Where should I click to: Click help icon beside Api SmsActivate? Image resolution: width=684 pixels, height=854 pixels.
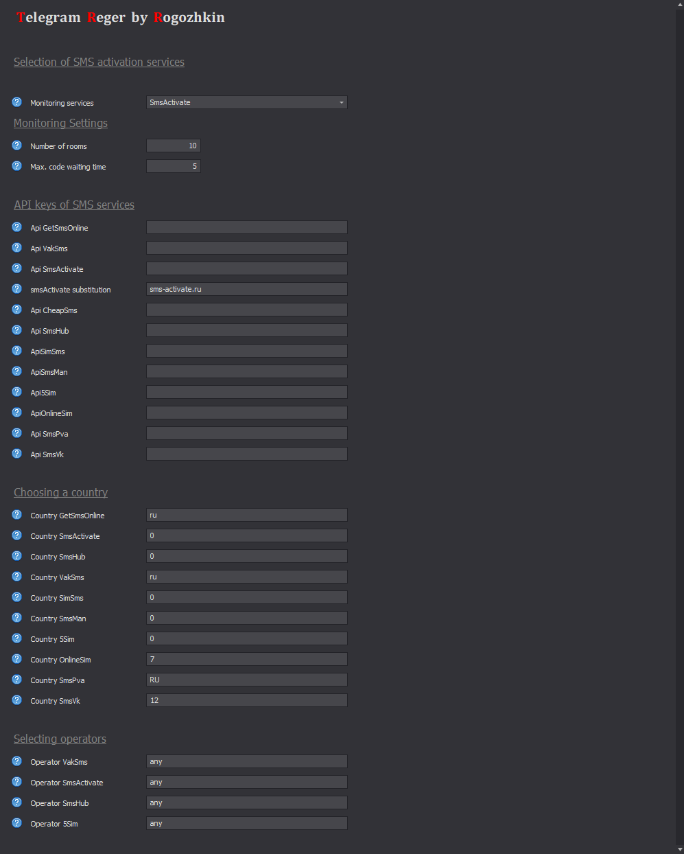(17, 268)
